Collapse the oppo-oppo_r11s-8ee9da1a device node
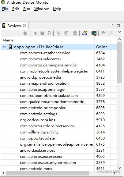Screen dimensions: 124x177 pos(4,47)
